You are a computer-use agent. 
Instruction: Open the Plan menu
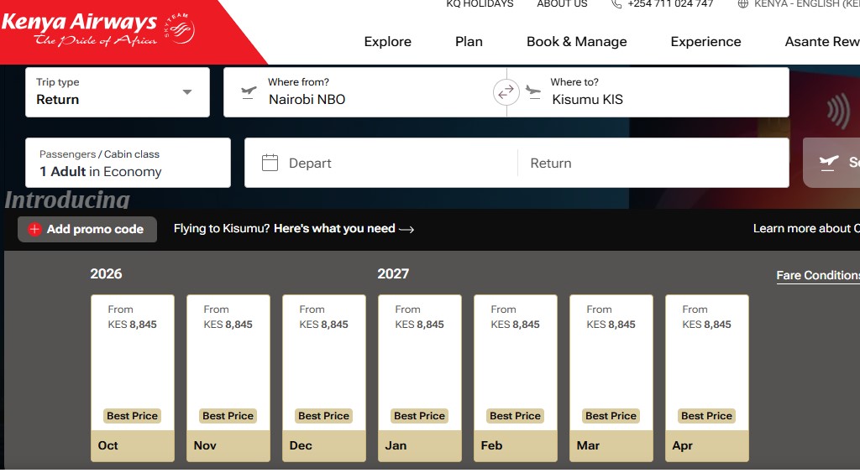(469, 42)
